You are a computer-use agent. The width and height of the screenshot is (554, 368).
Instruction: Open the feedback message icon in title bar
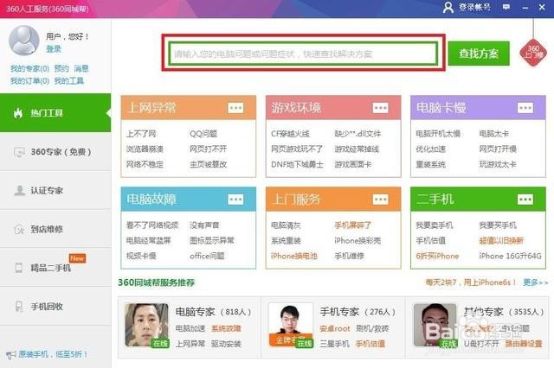[506, 7]
